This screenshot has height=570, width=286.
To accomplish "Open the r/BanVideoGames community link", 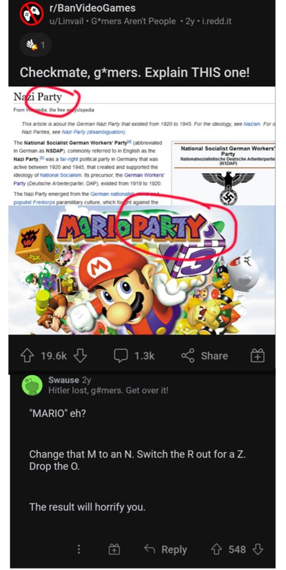I will click(93, 8).
